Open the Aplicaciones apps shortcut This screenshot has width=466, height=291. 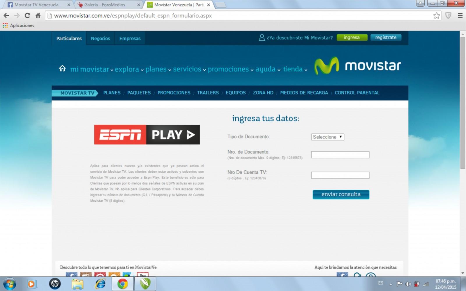click(18, 26)
